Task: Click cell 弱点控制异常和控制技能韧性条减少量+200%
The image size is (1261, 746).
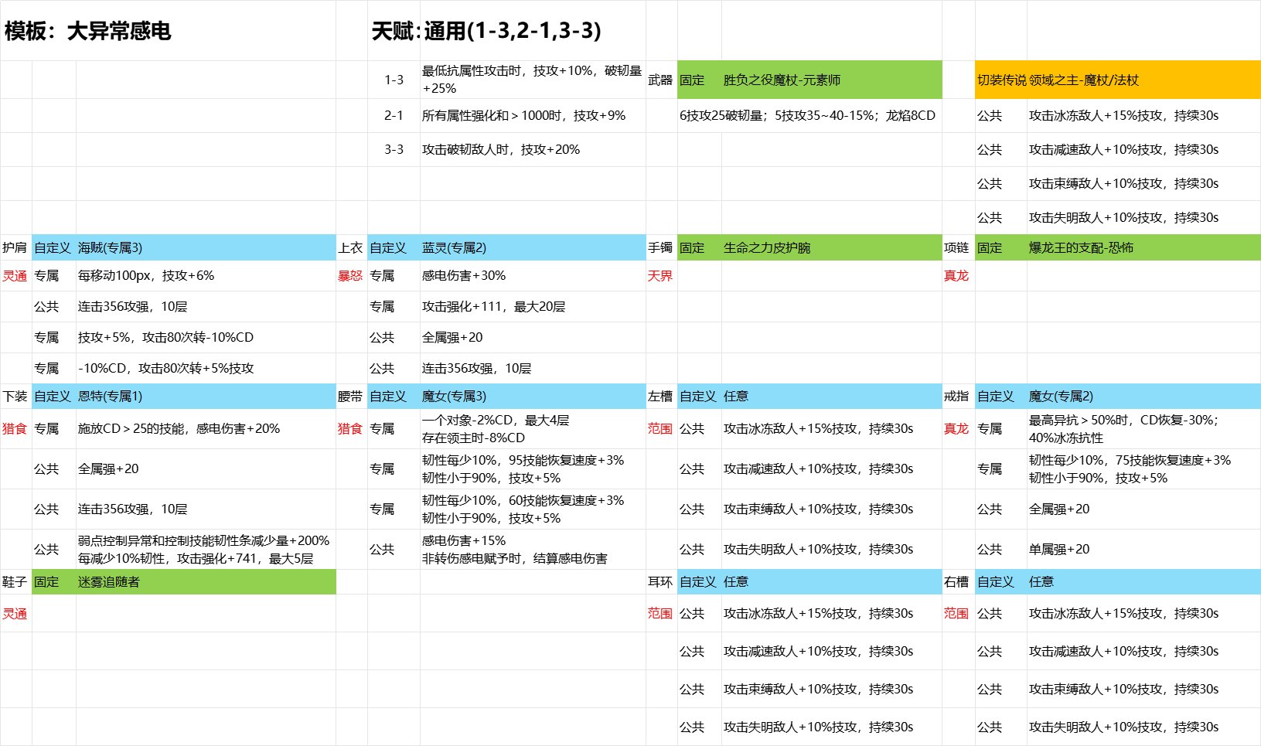Action: [x=206, y=549]
